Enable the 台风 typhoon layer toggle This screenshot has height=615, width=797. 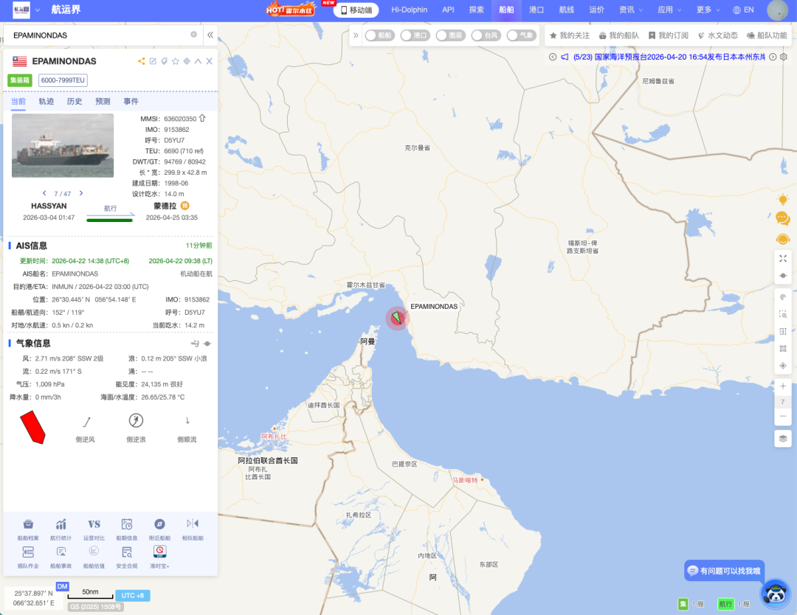pos(486,35)
